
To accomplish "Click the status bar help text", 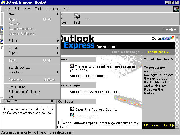I will click(x=37, y=132).
